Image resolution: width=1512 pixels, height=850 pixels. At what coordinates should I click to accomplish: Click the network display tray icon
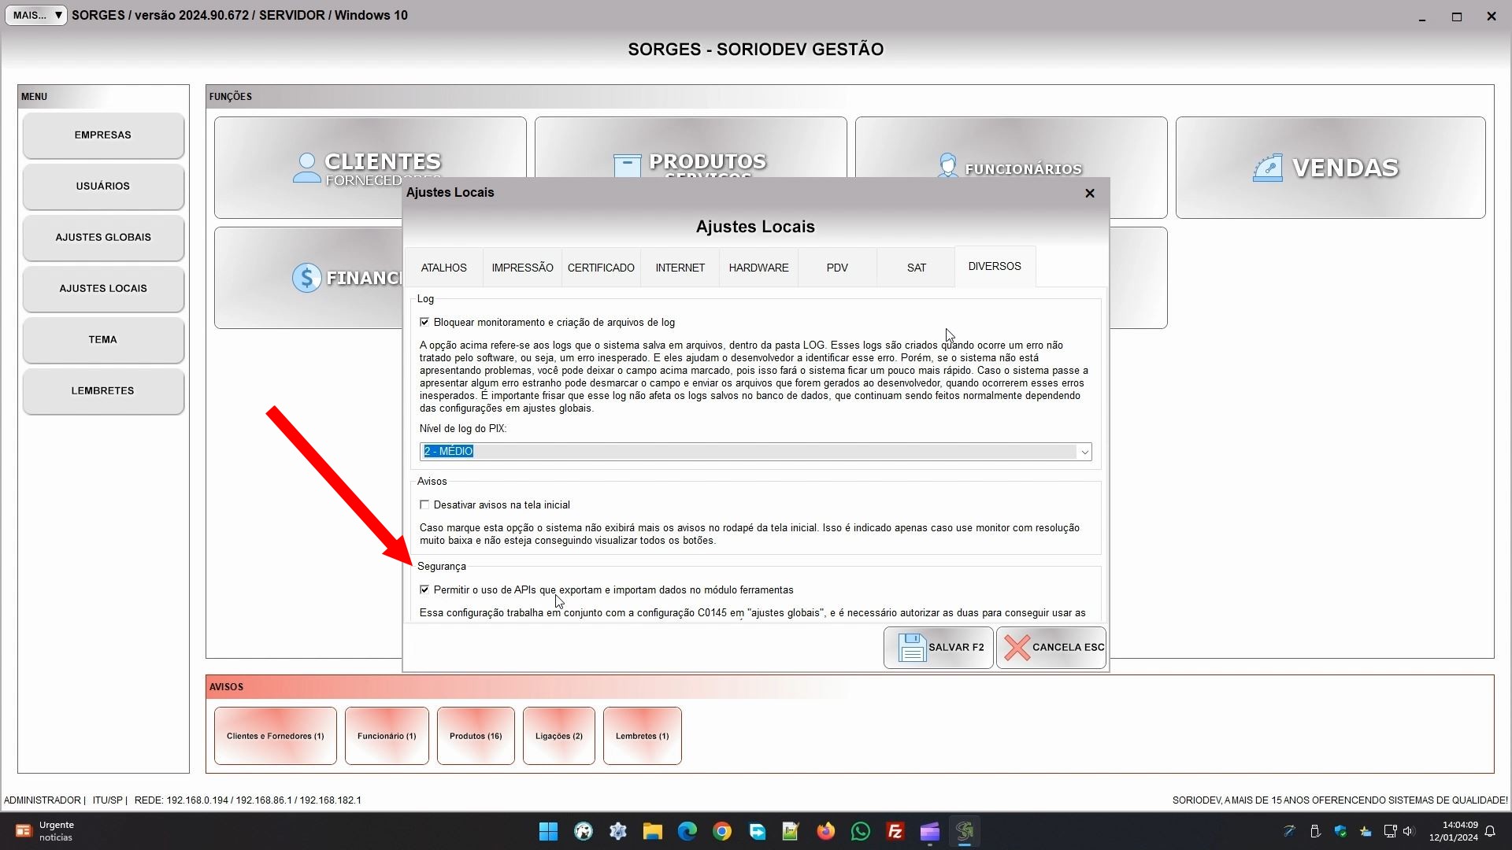pos(1390,831)
